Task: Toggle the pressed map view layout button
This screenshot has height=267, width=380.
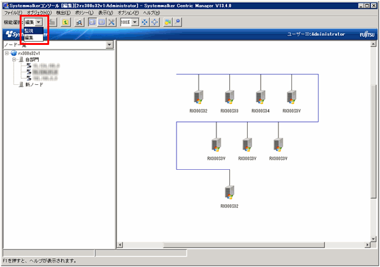Action: coord(92,22)
